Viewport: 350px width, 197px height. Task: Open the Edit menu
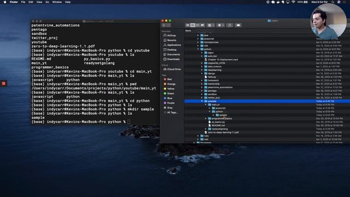[31, 2]
